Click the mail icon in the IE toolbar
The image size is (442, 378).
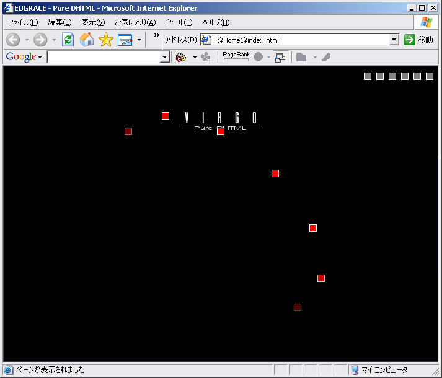pos(125,40)
